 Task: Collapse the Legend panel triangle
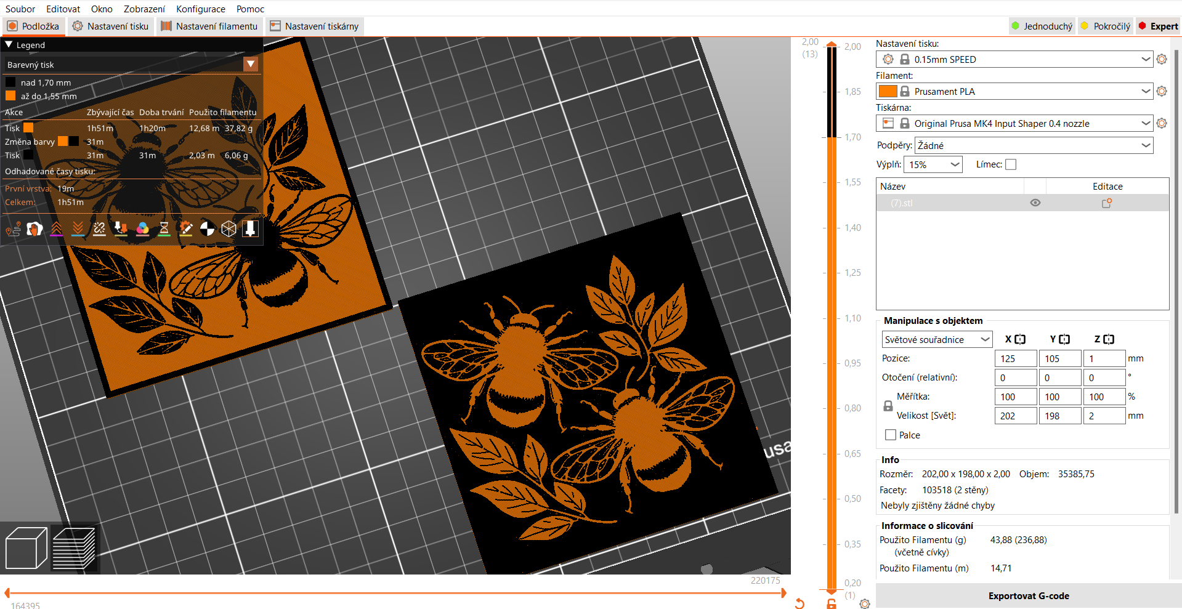[9, 44]
